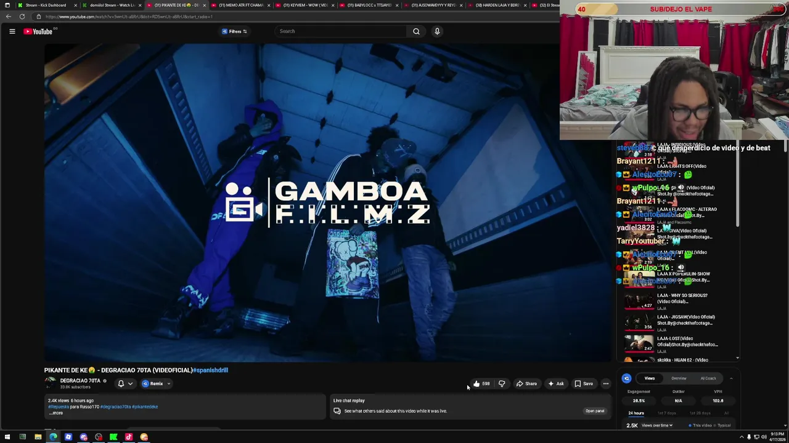Play LAJA - WHY SO SERIOUS? video
This screenshot has height=443, width=789.
pyautogui.click(x=678, y=301)
